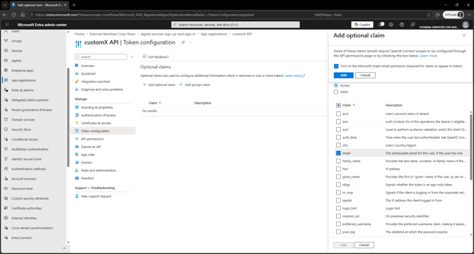Uncheck the email claim checkbox
474x254 pixels.
click(339, 153)
